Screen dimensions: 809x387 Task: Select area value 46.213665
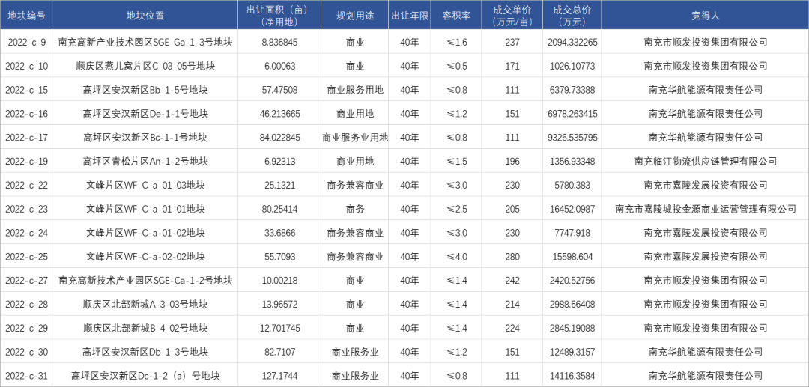tap(279, 113)
